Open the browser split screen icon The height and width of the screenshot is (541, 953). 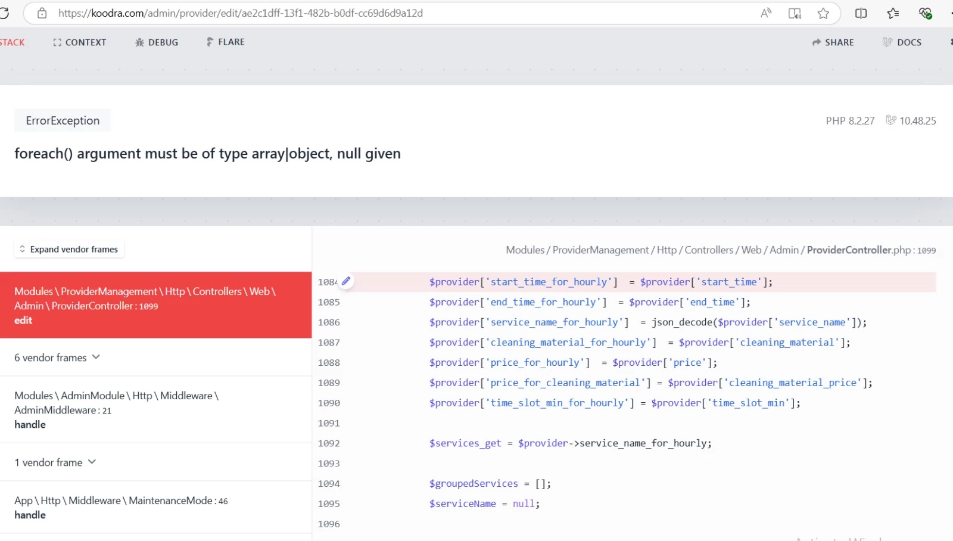click(x=861, y=13)
